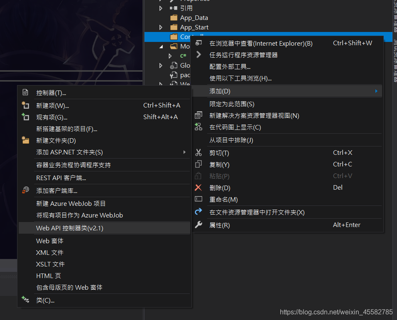
Task: Select 容器业务流程协调程序支持 entry
Action: tap(104, 165)
